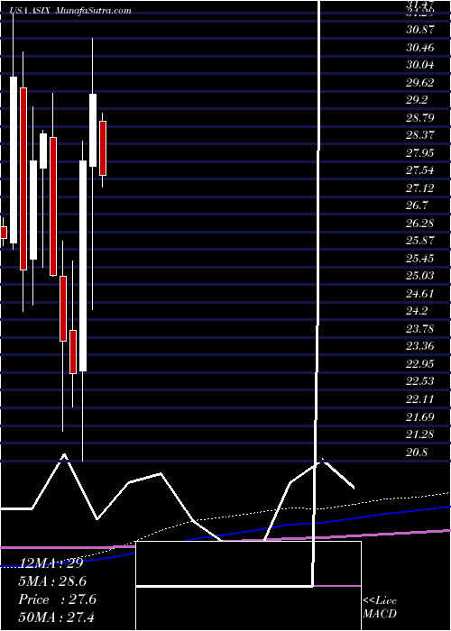451x631 pixels.
Task: Select the 30.87 price axis label
Action: (420, 30)
